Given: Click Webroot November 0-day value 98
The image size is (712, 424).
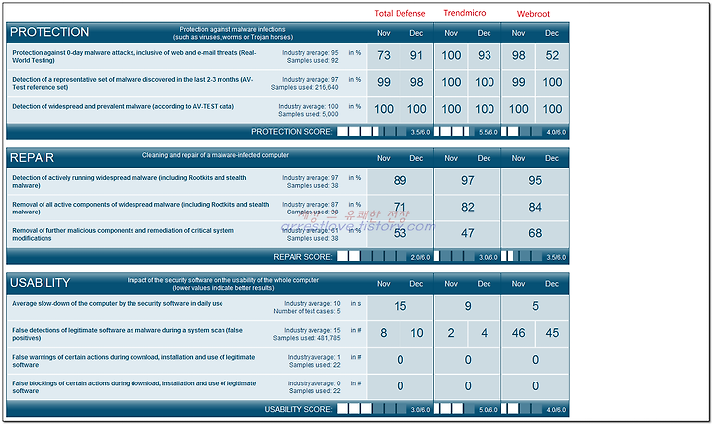Looking at the screenshot, I should tap(518, 55).
